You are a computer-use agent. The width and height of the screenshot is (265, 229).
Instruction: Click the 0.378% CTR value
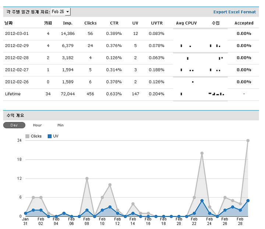(x=114, y=82)
